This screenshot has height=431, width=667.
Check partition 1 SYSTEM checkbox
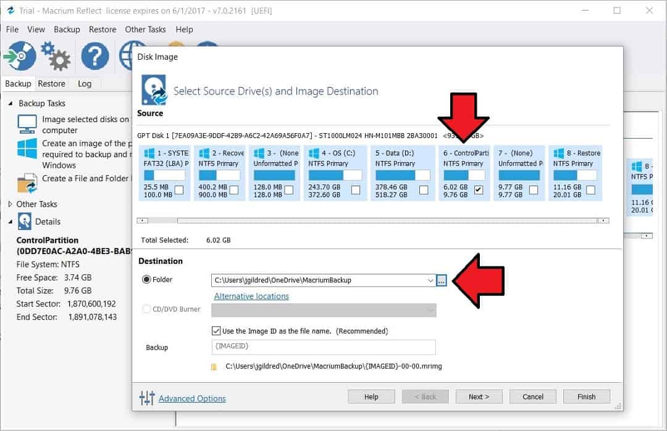(x=179, y=190)
